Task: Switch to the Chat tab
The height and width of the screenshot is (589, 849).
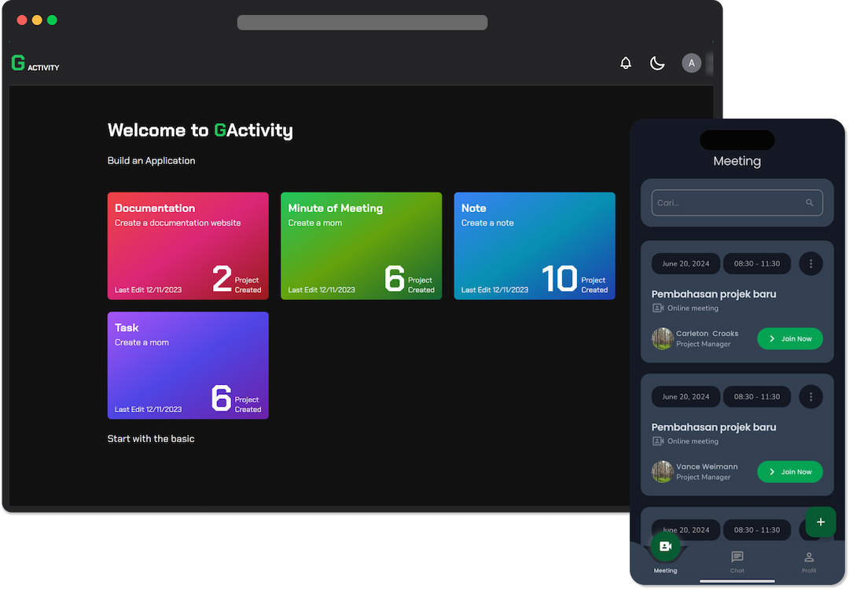Action: [737, 561]
